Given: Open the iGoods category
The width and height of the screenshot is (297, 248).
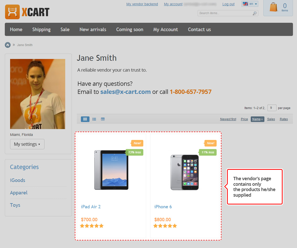Looking at the screenshot, I should (x=17, y=180).
